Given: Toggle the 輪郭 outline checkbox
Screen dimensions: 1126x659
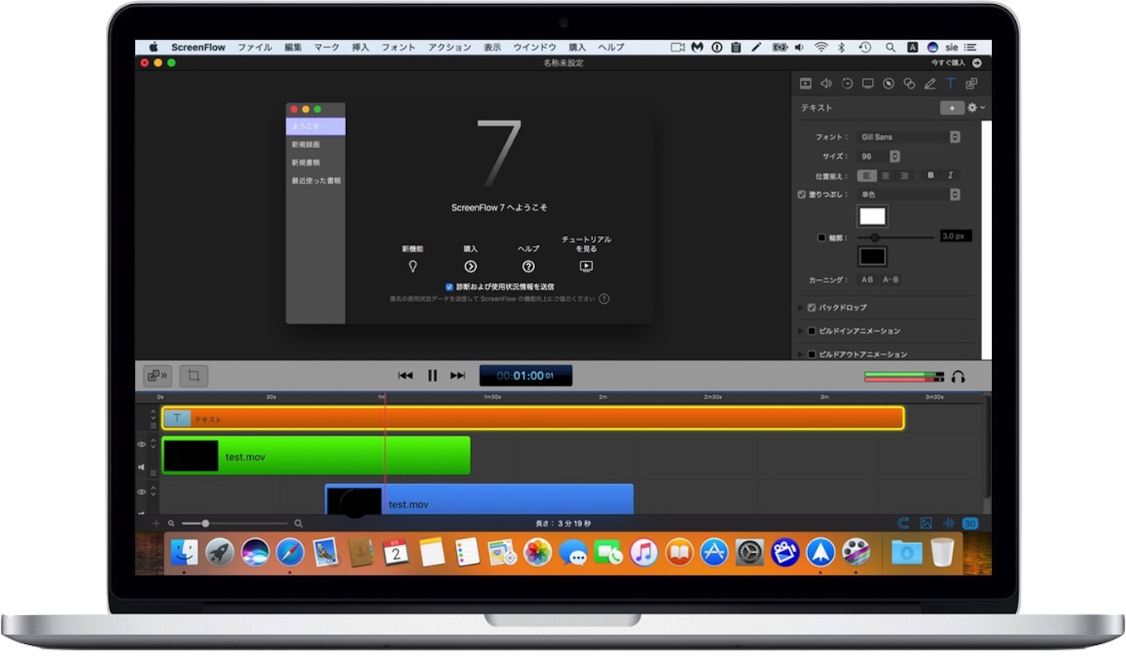Looking at the screenshot, I should tap(822, 238).
